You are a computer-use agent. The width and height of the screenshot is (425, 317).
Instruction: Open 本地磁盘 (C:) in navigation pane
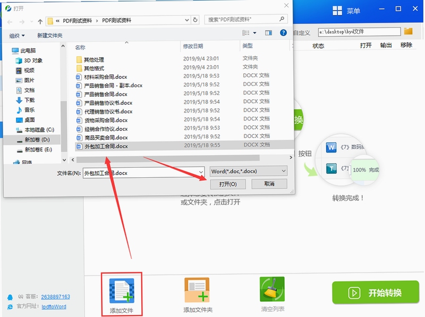coord(35,130)
